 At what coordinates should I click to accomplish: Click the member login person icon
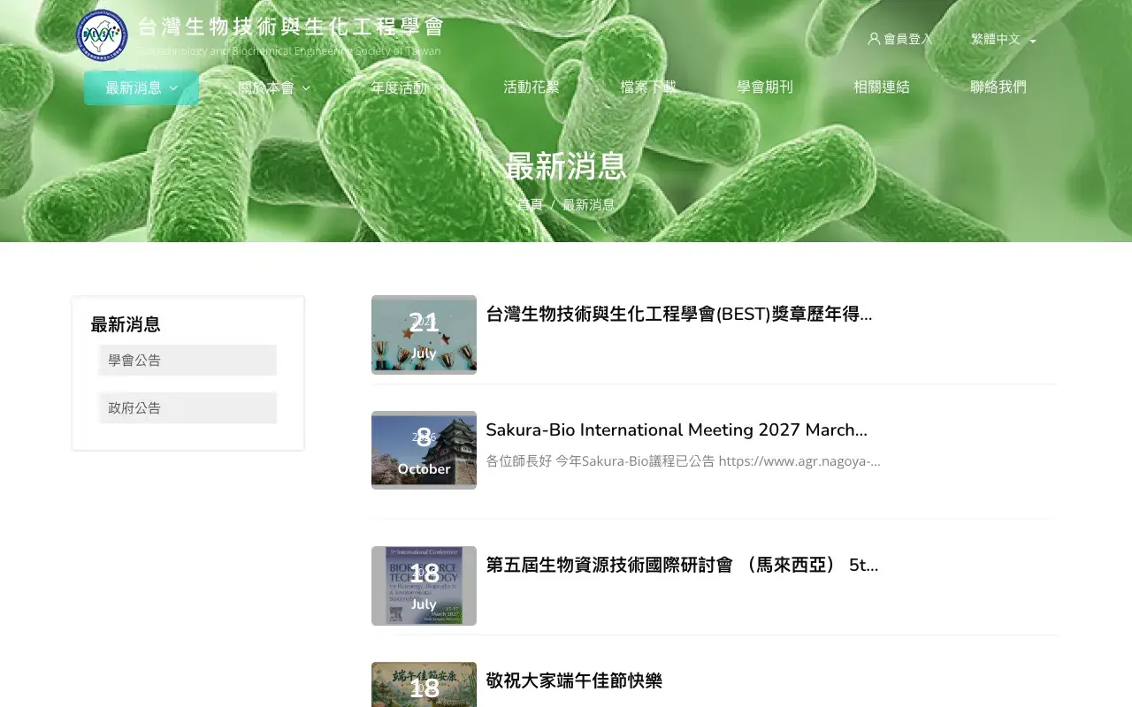pyautogui.click(x=874, y=39)
